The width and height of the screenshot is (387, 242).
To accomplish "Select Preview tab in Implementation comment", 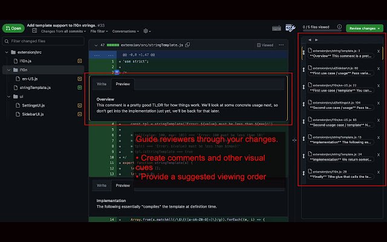I will tap(123, 186).
